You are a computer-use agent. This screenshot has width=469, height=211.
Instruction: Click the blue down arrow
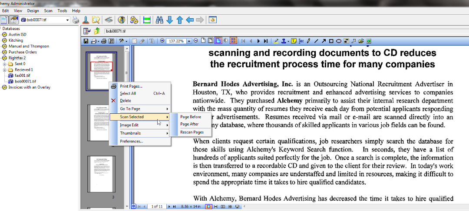click(170, 20)
